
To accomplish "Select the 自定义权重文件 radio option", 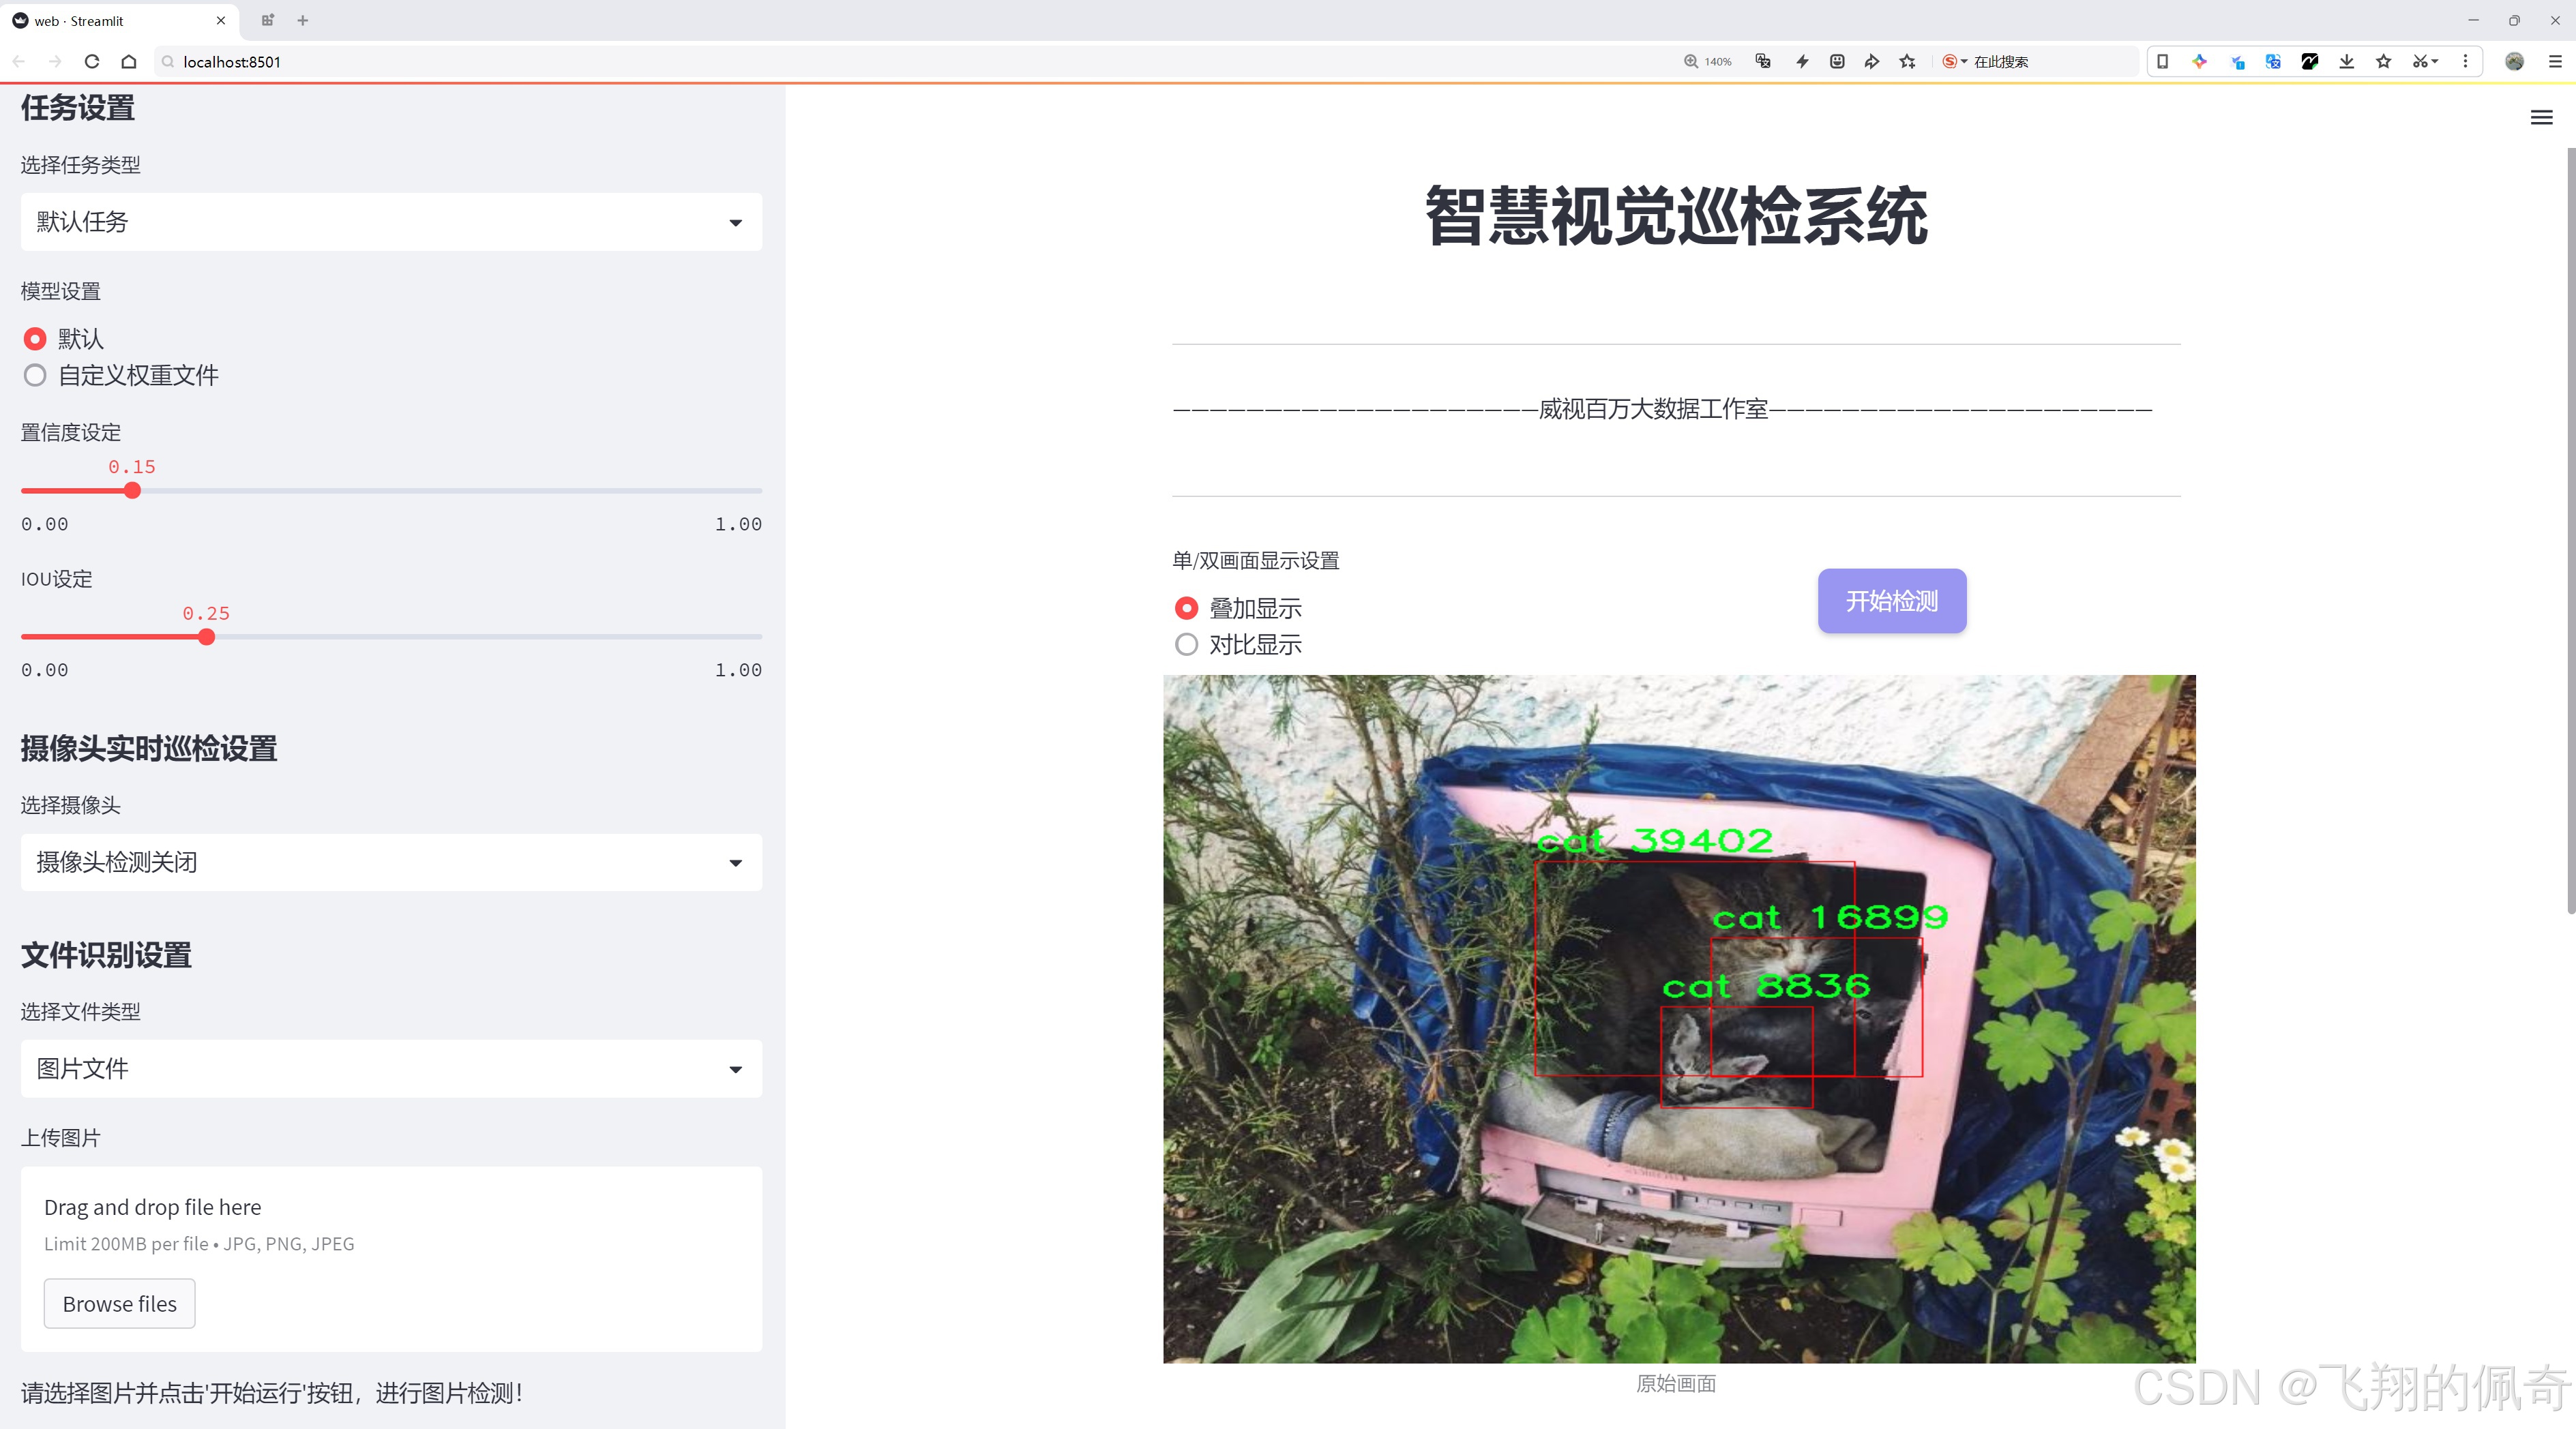I will pos(35,375).
